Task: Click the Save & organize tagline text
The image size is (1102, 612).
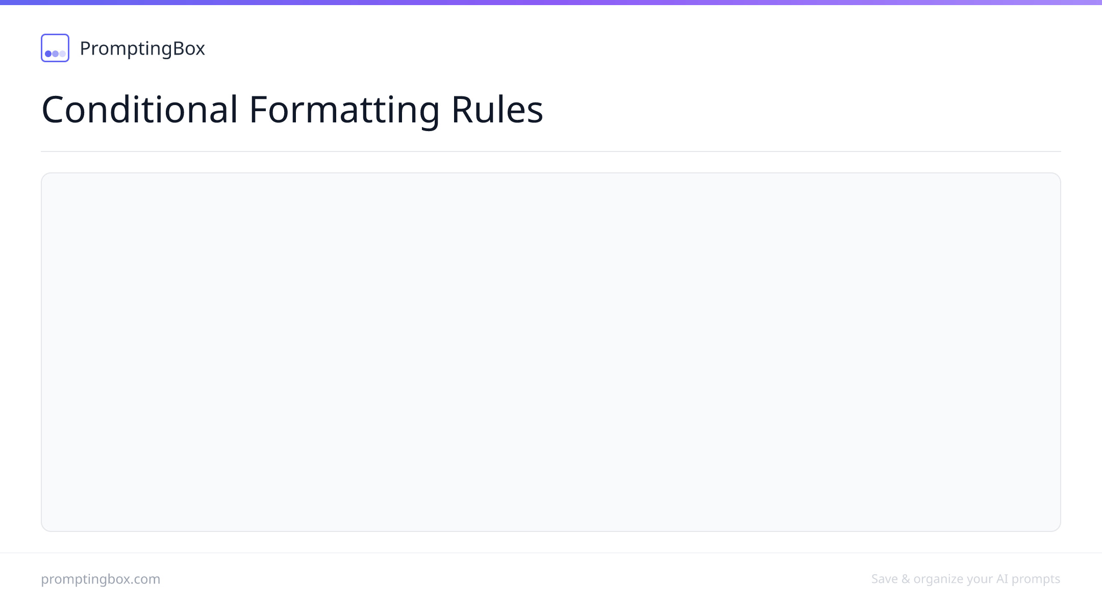Action: [966, 579]
